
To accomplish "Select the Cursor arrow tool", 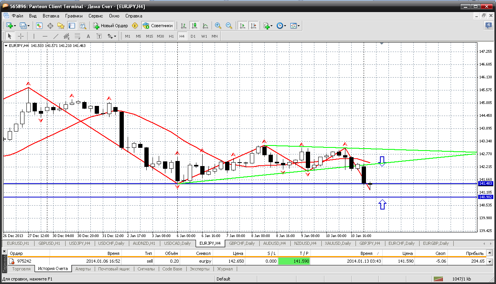I will tap(10, 36).
